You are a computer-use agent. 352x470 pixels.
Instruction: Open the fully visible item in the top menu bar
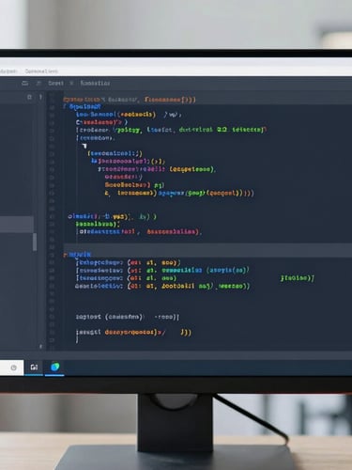tap(41, 71)
